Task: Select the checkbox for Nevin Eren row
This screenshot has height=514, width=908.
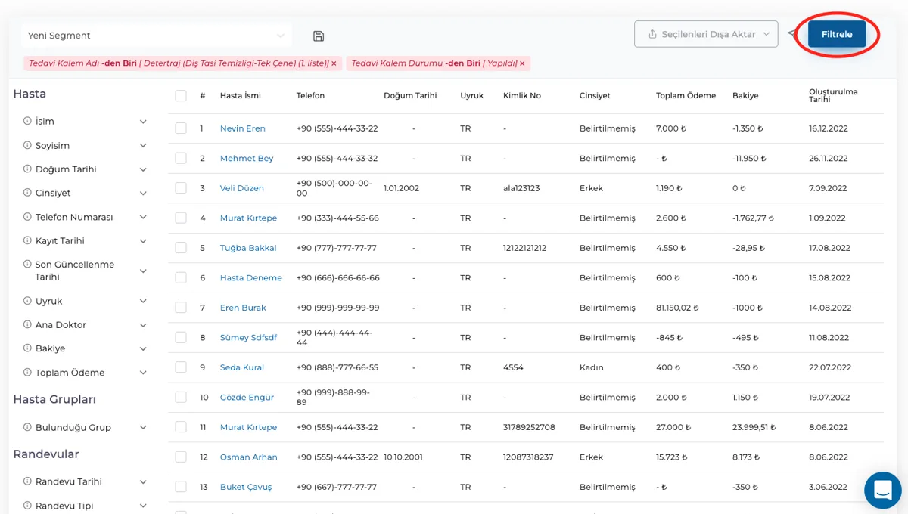Action: [180, 128]
